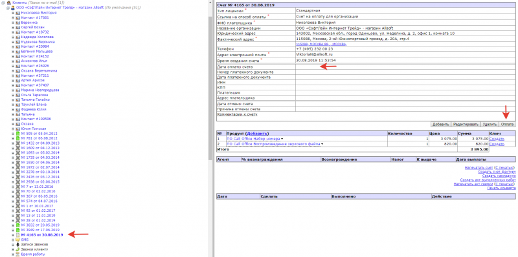Click the SMS speech bubble icon
518x257 pixels.
18,240
